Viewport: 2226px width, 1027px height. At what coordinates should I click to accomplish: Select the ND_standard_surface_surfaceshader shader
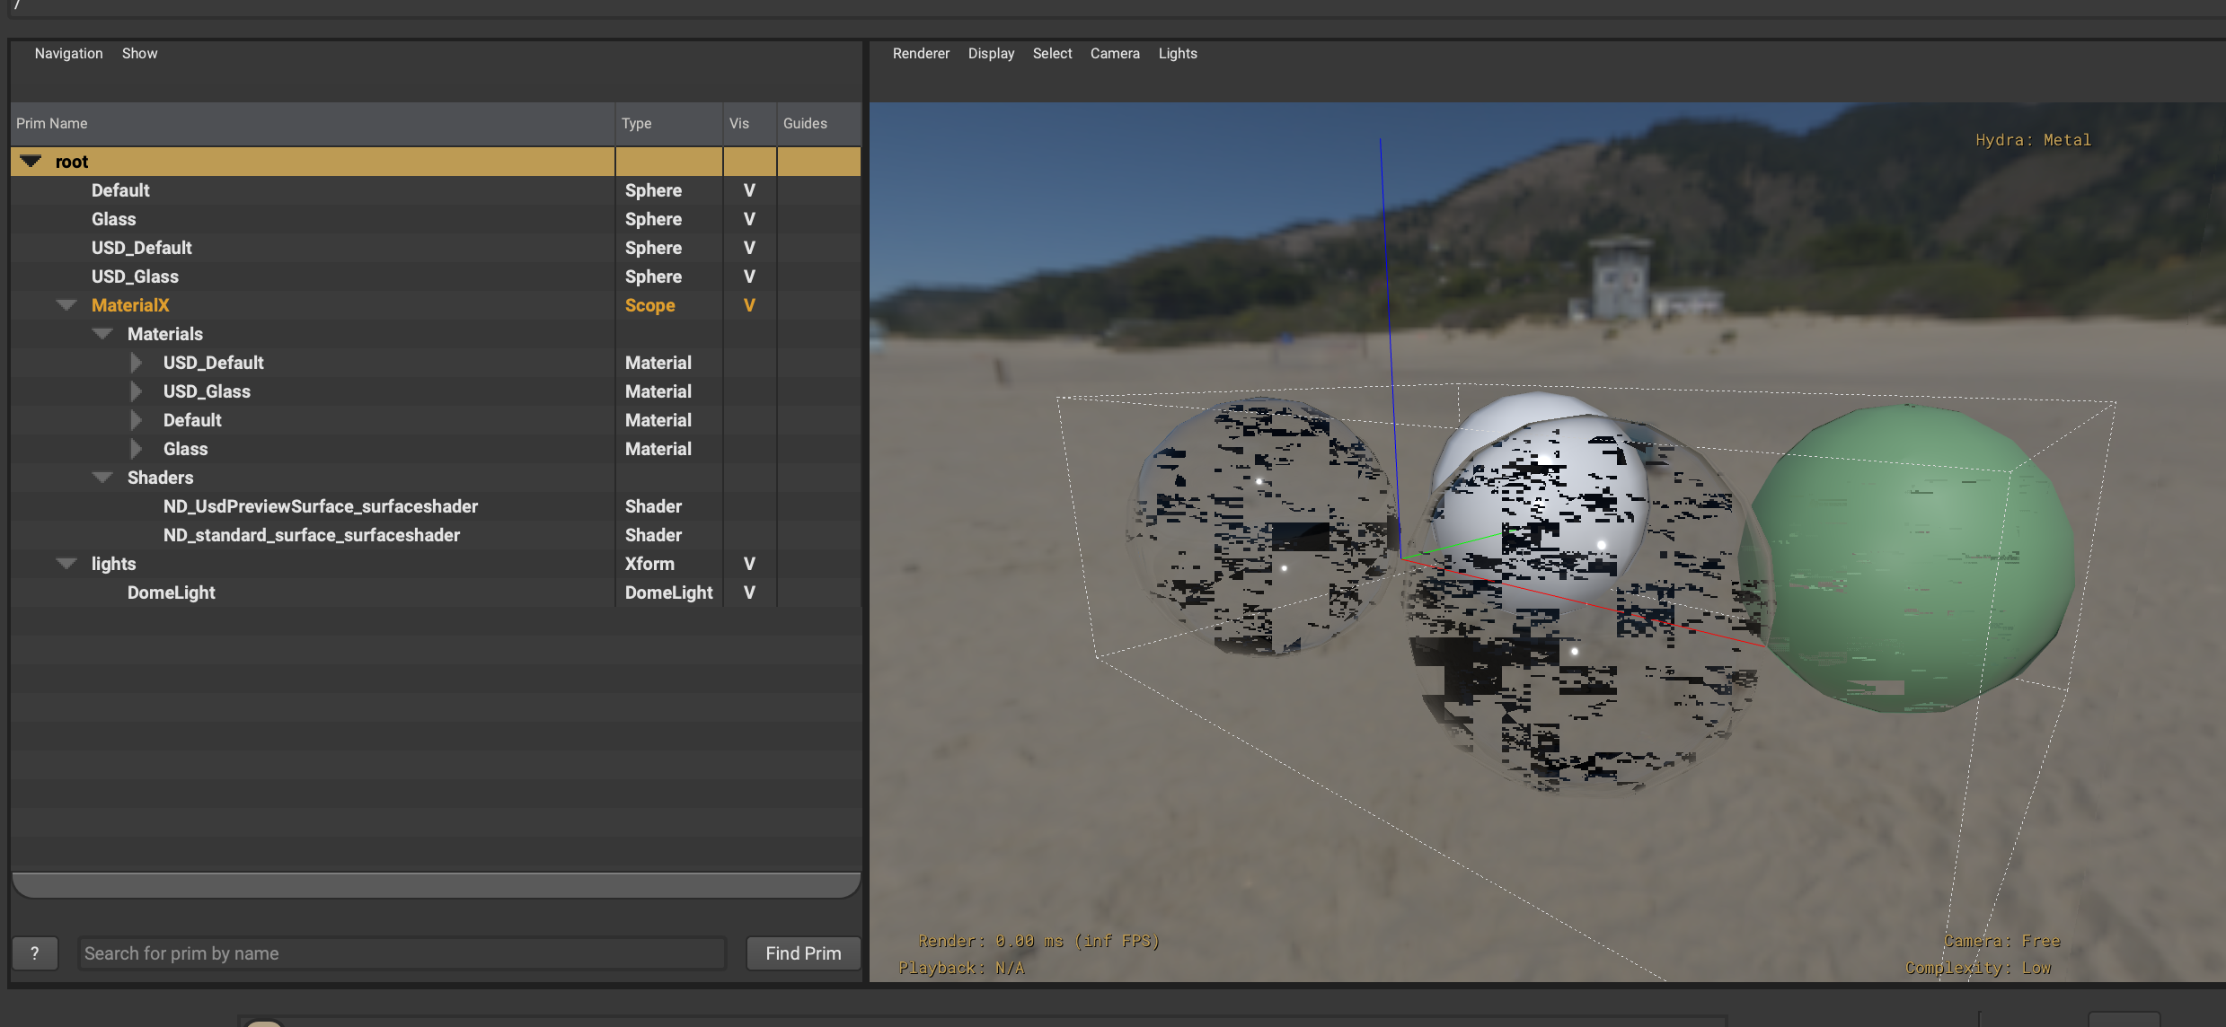[x=312, y=534]
